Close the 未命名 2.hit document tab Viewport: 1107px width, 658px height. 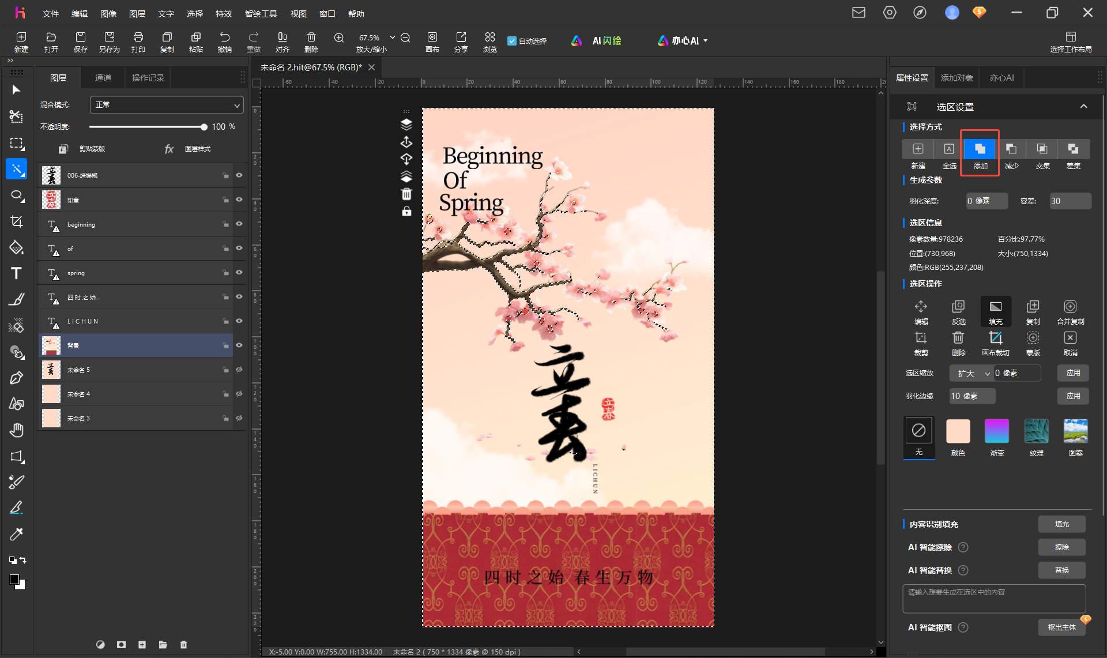pyautogui.click(x=372, y=67)
